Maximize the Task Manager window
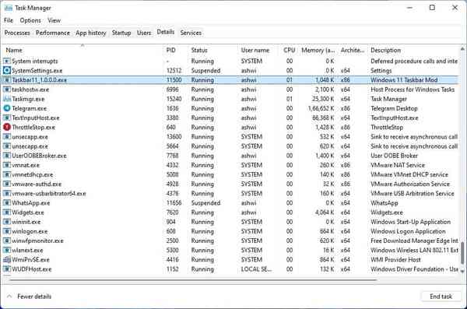This screenshot has height=309, width=467. click(433, 8)
